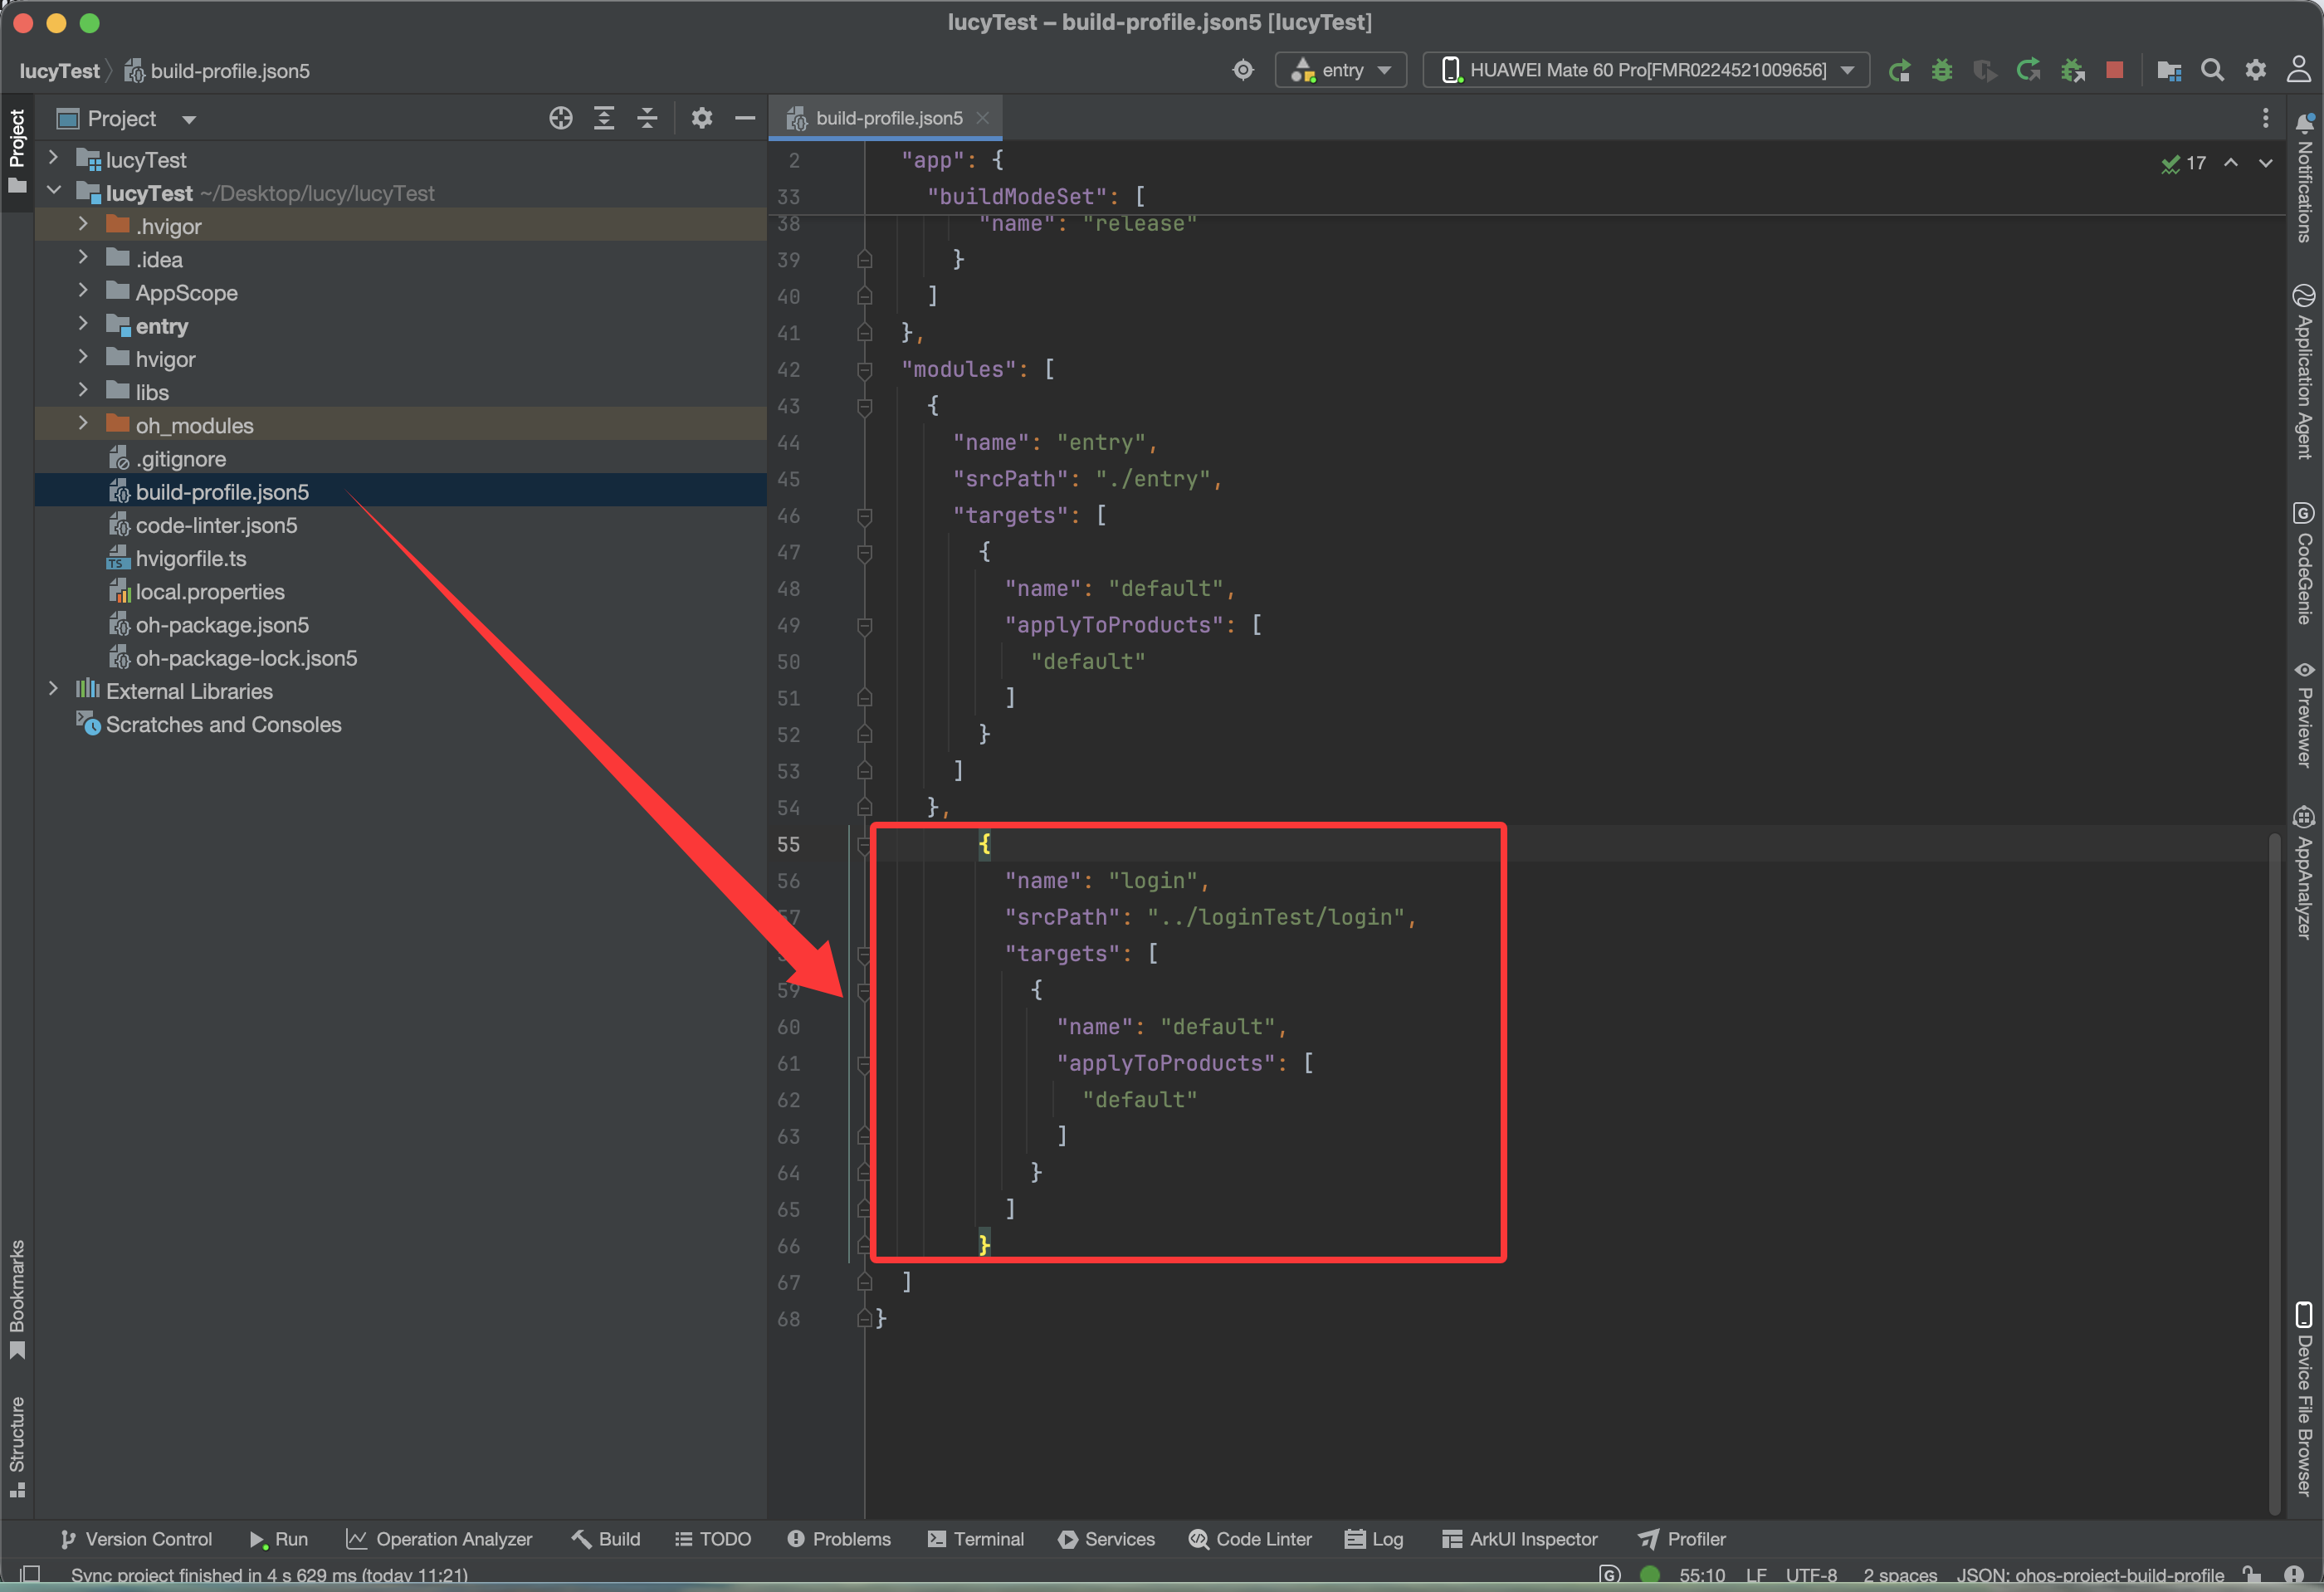Select the build-profile.json5 editor tab
This screenshot has height=1592, width=2324.
pyautogui.click(x=888, y=118)
